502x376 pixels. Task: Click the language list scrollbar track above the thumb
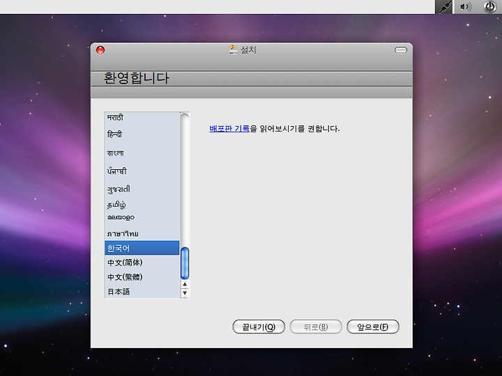click(185, 180)
